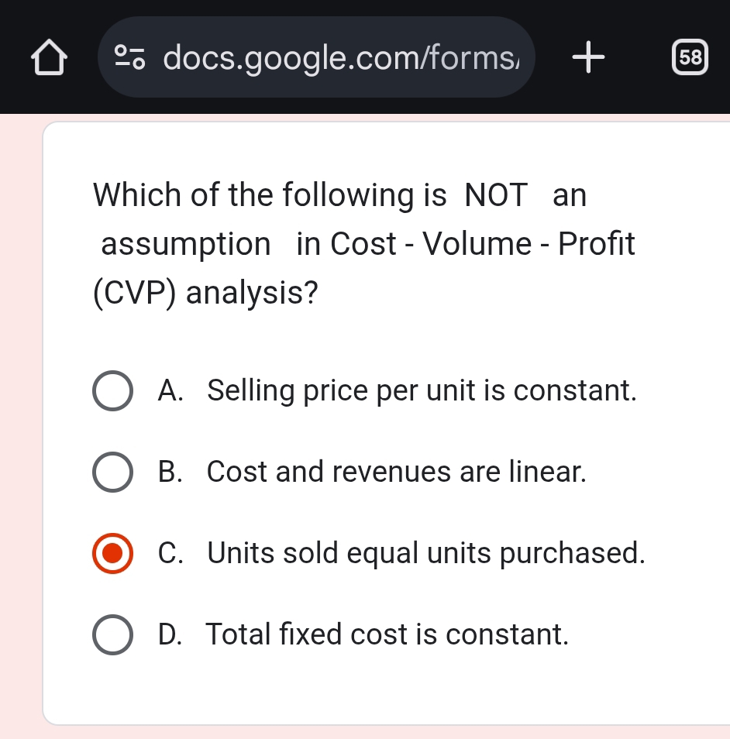The height and width of the screenshot is (739, 730).
Task: Choose "Cost and revenues are linear."
Action: [396, 472]
